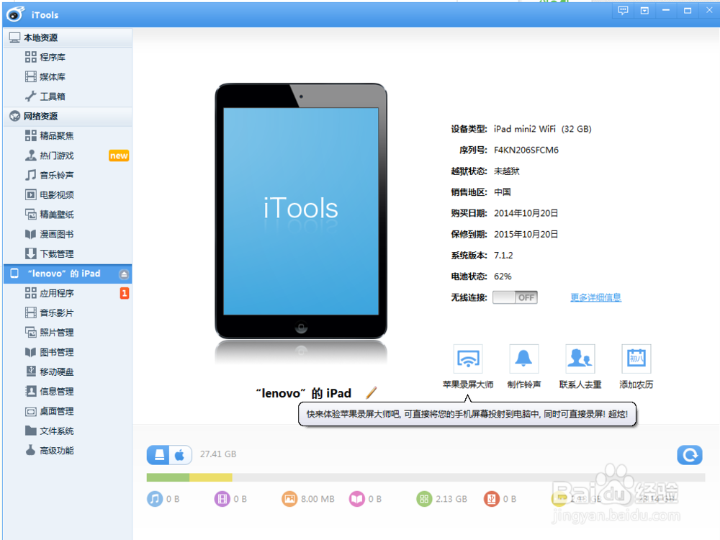720x540 pixels.
Task: Launch 苹果录屏大师 screen recorder
Action: (x=468, y=366)
